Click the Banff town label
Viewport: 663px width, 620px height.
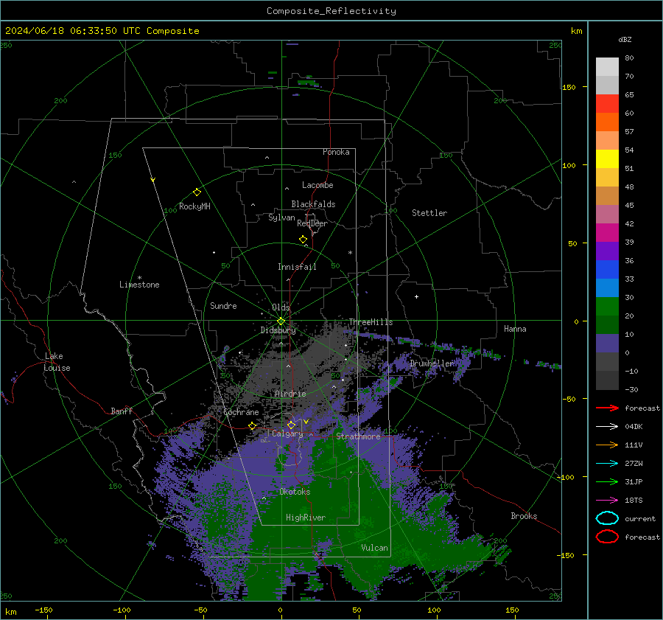tap(122, 411)
